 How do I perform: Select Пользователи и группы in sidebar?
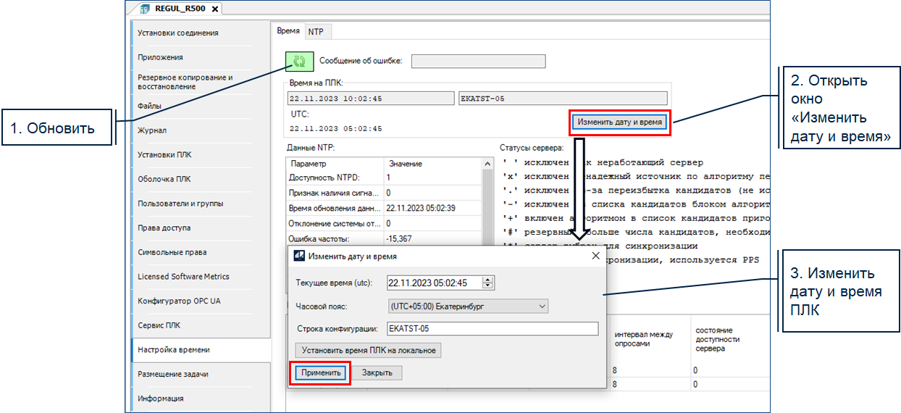(x=180, y=204)
